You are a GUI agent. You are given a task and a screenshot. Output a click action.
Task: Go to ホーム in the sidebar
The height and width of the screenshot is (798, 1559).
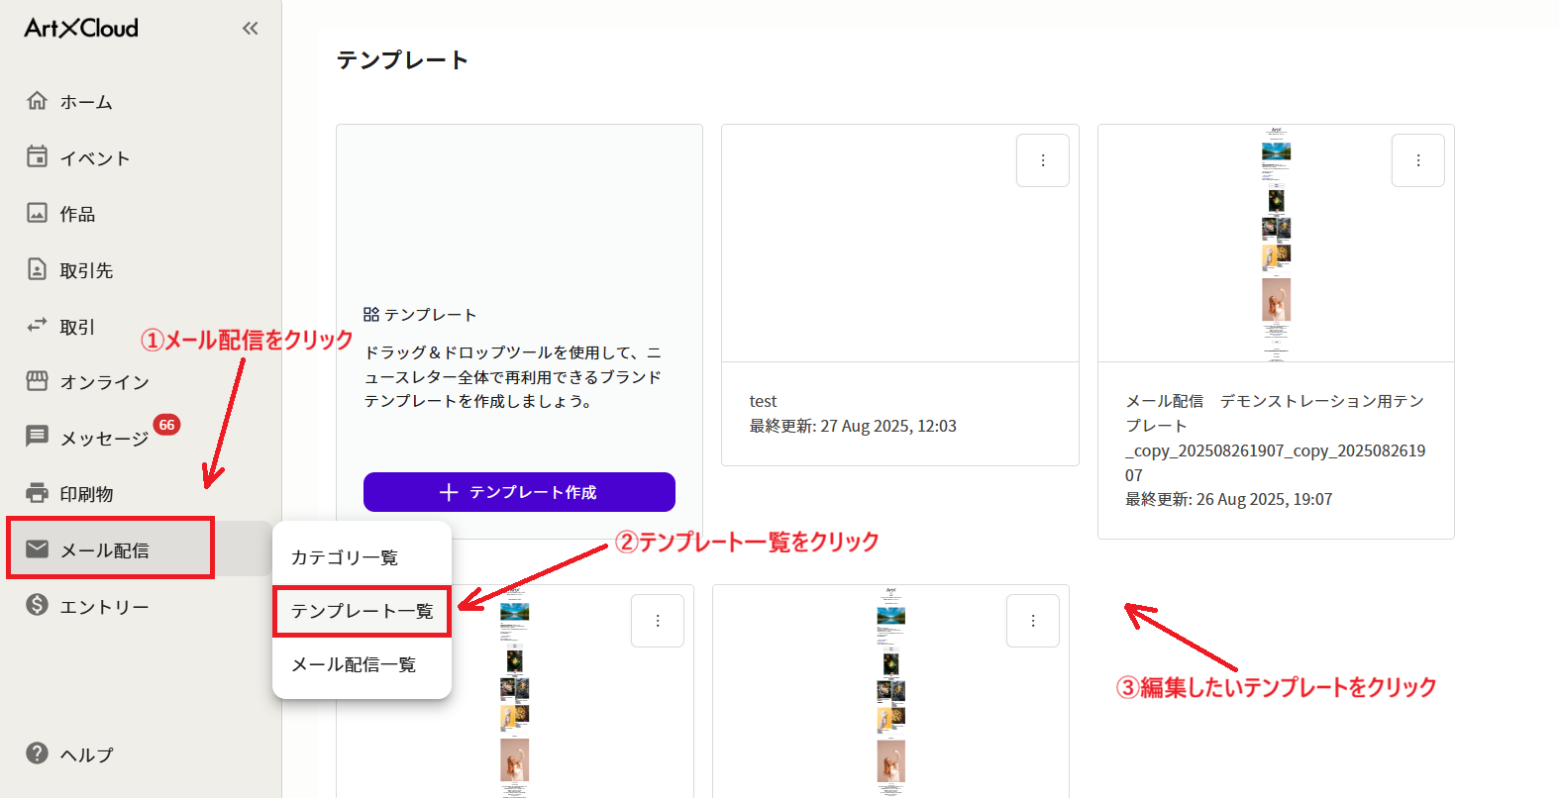(86, 102)
